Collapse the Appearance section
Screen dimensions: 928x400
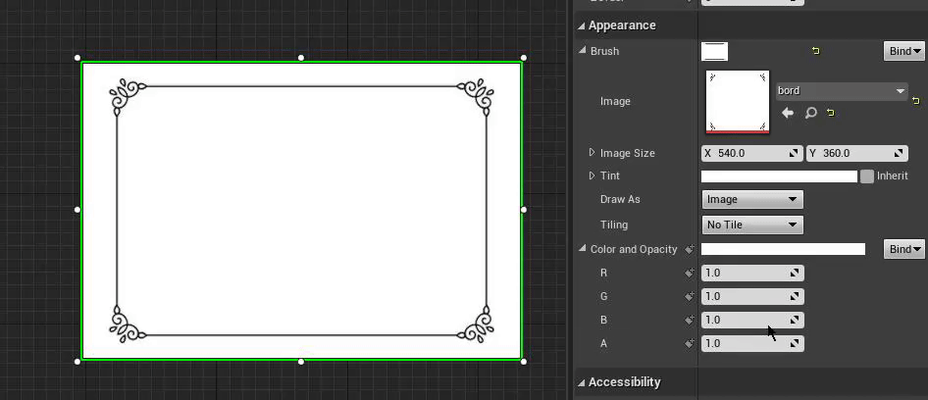[x=581, y=25]
